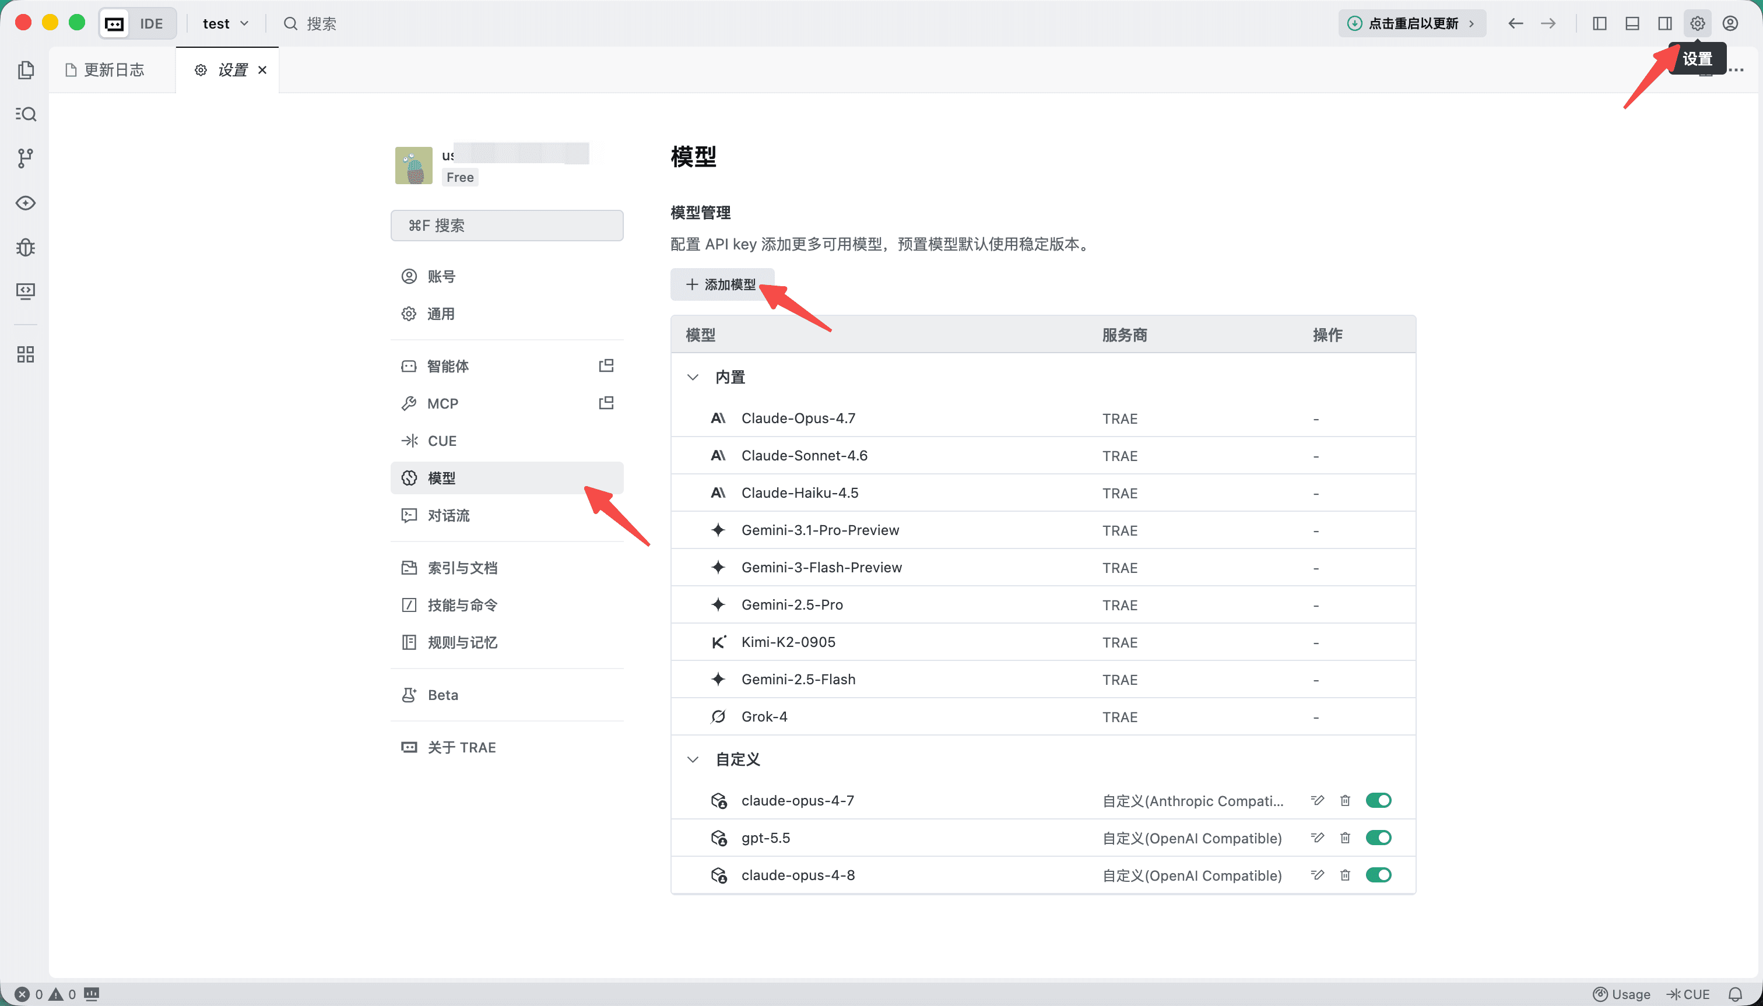Click 点击重启以更新 update button
1763x1006 pixels.
point(1411,23)
